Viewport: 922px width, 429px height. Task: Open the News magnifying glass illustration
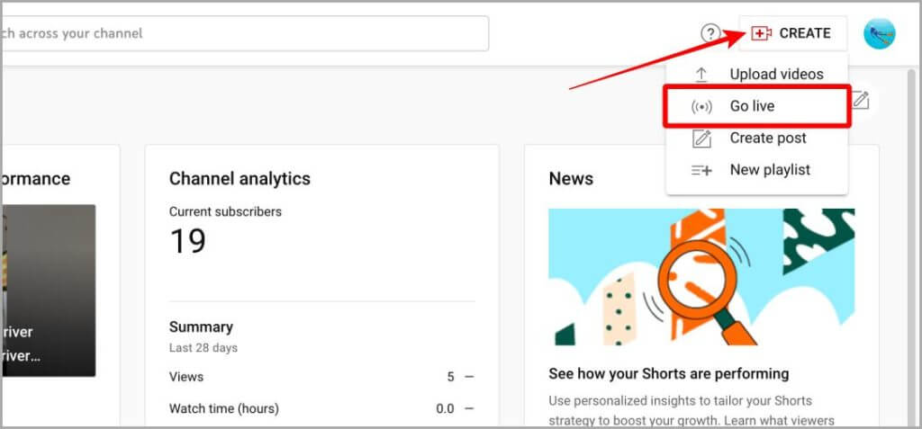(701, 277)
